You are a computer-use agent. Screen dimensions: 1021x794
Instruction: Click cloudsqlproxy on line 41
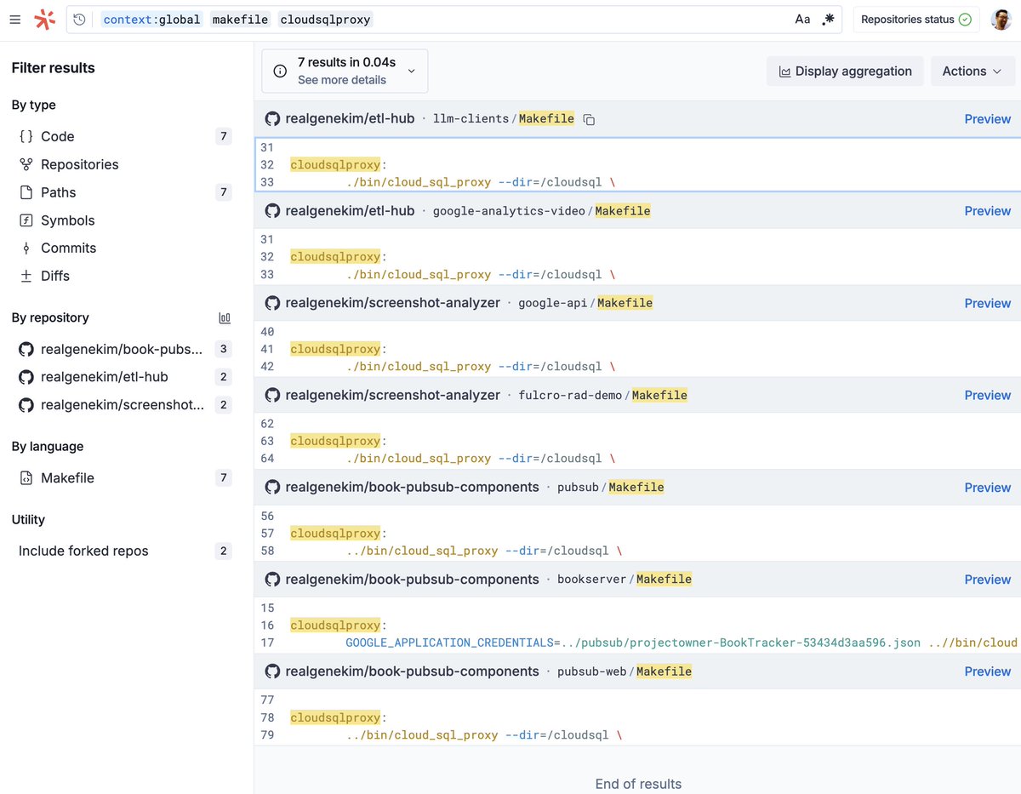(x=335, y=349)
